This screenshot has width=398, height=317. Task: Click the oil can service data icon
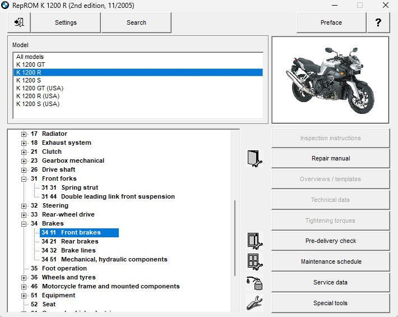[254, 283]
